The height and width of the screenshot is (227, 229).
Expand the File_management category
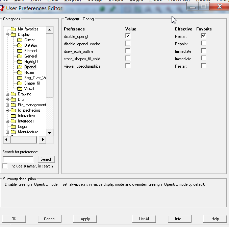7,105
